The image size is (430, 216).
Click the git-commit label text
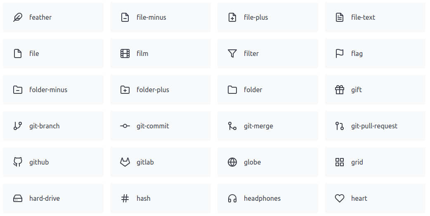click(x=153, y=126)
